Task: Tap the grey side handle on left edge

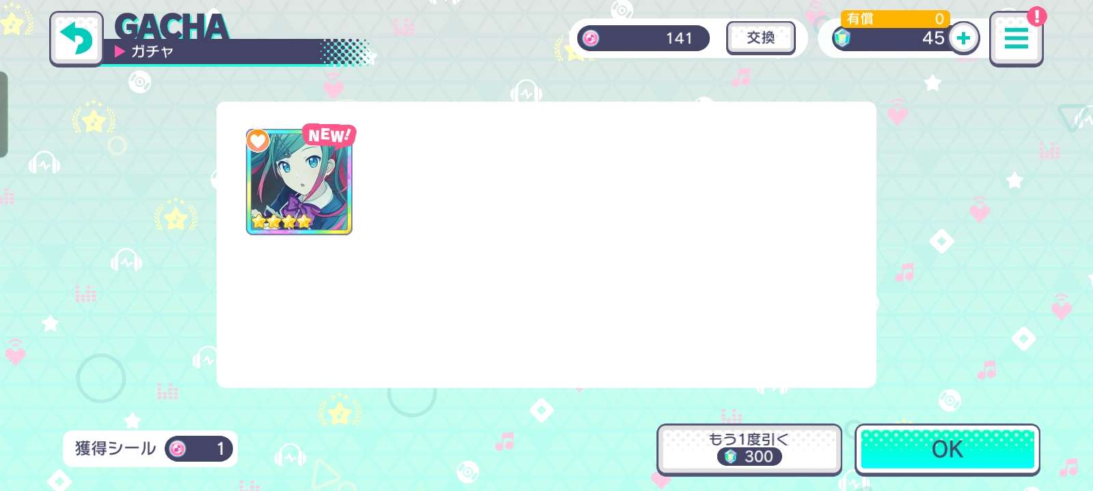Action: pos(3,115)
